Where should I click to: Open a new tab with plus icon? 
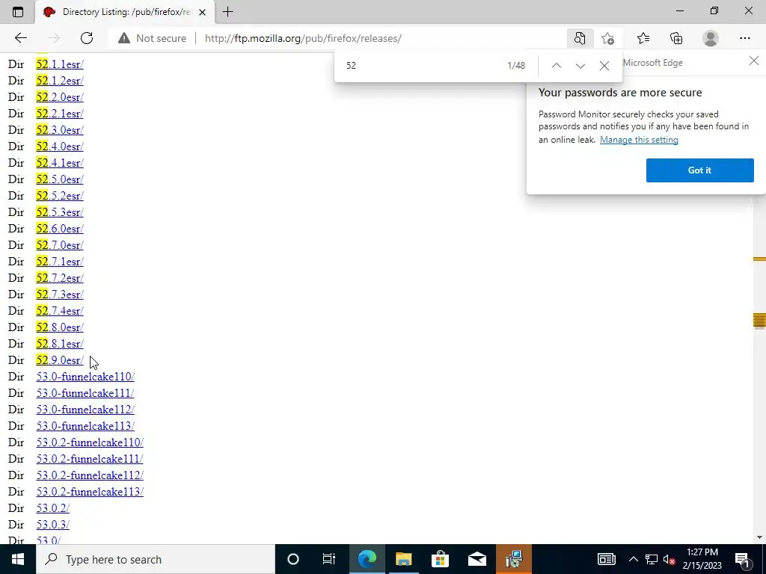(227, 12)
